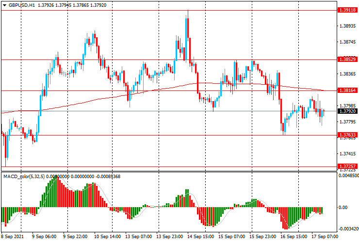Screen dimensions: 359x242
Task: Click the MACD scale top value 0.0048500
Action: pyautogui.click(x=349, y=176)
